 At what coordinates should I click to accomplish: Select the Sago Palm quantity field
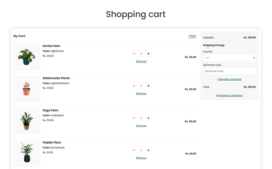pos(141,118)
